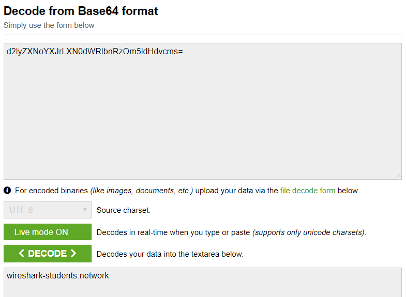Click the input textarea's resize grip
Screen dimensions: 406x297
(x=398, y=176)
